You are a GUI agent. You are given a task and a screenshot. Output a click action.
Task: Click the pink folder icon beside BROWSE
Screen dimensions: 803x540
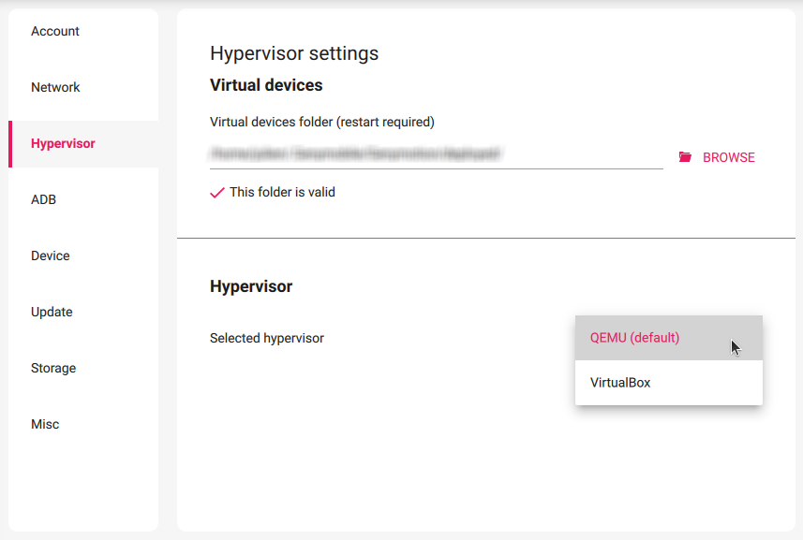[x=685, y=156]
